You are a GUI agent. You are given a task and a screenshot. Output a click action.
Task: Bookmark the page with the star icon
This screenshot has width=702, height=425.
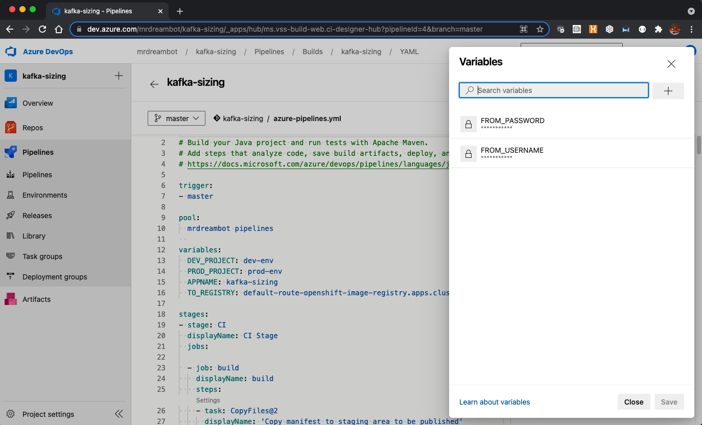[540, 29]
